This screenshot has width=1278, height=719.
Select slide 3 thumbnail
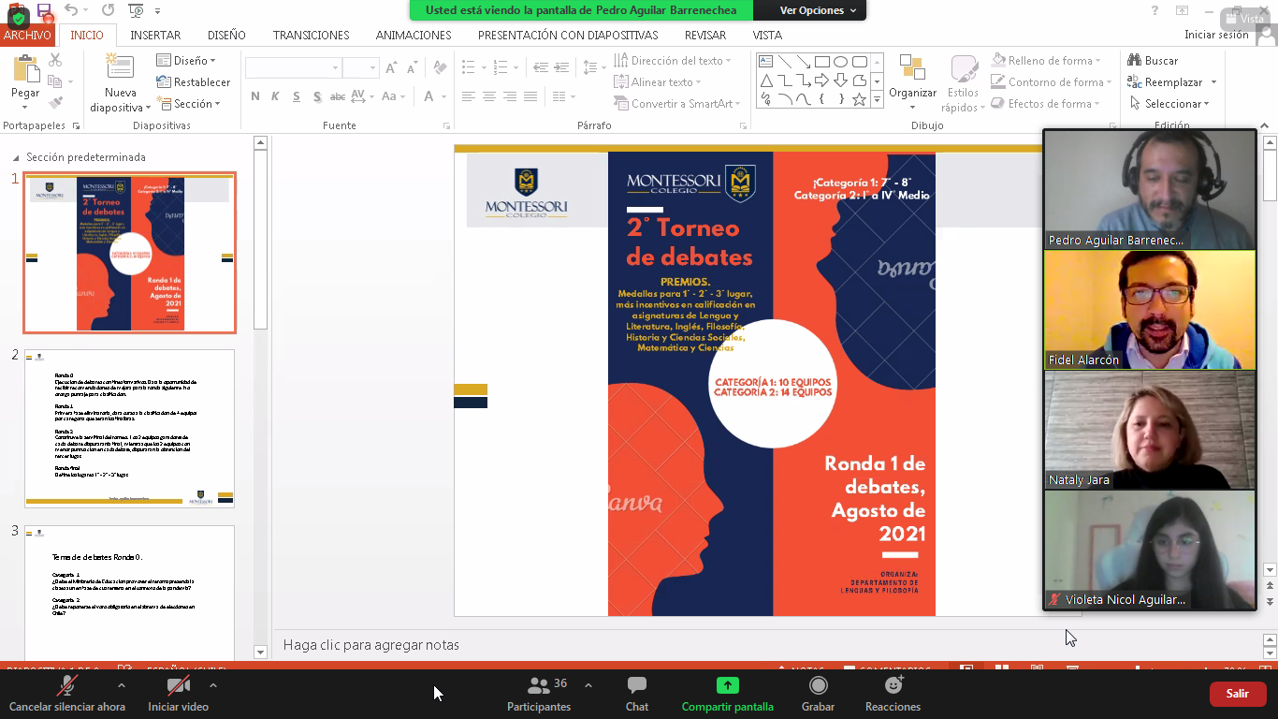tap(130, 594)
